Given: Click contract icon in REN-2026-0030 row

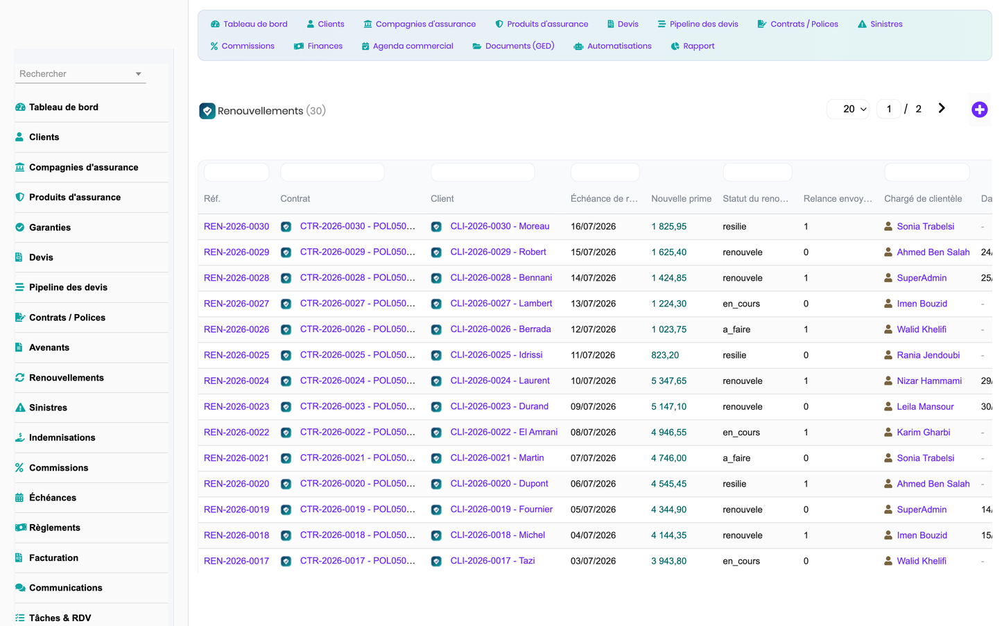Looking at the screenshot, I should [x=286, y=227].
